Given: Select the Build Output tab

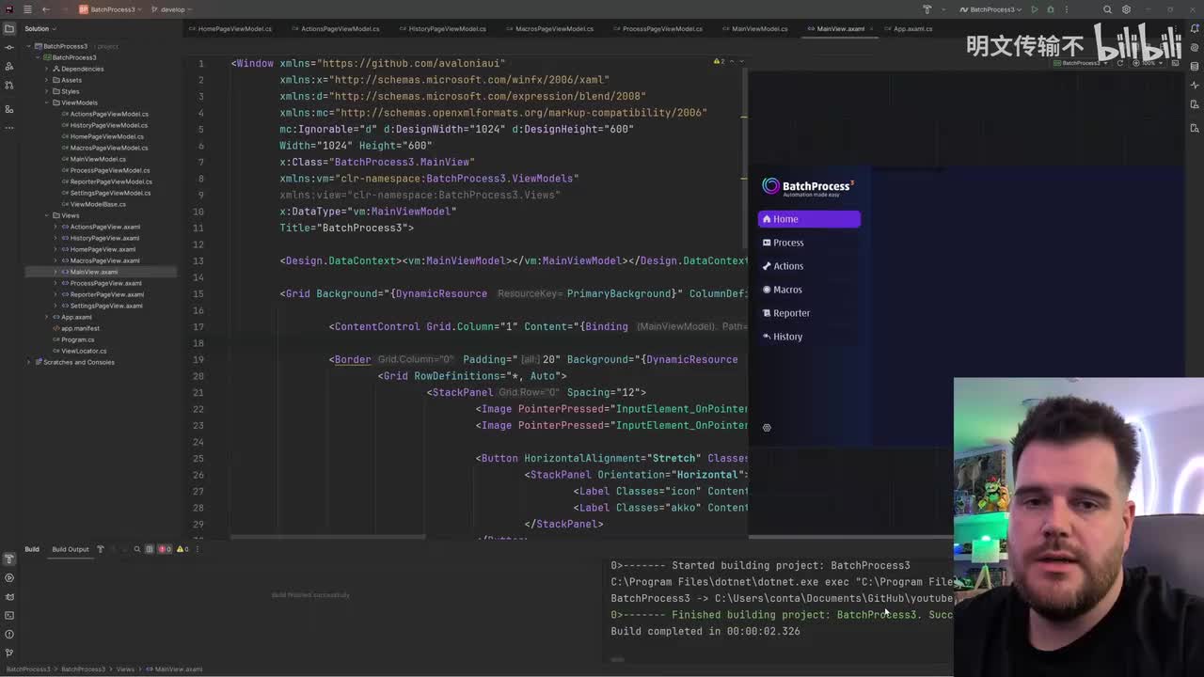Looking at the screenshot, I should [x=71, y=549].
